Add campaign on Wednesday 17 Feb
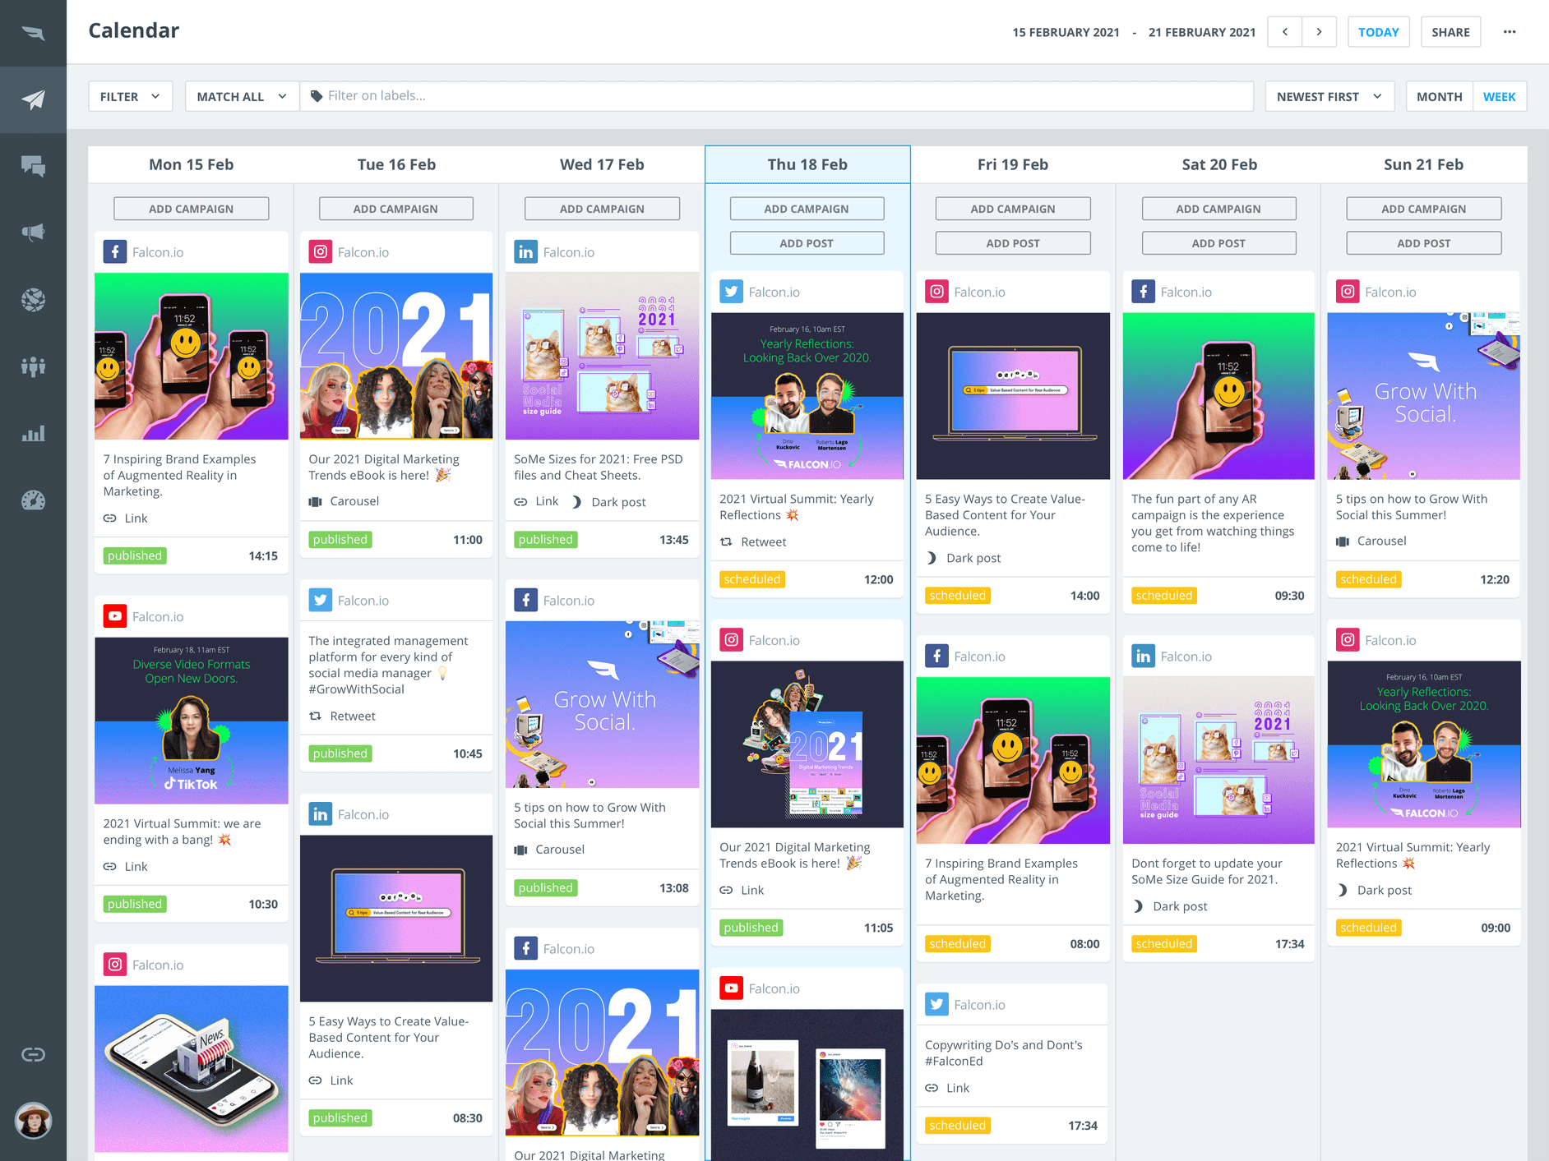 tap(602, 209)
